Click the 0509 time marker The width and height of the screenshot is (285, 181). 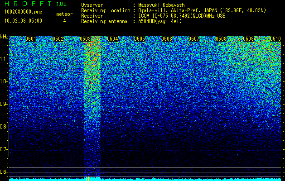[248, 39]
